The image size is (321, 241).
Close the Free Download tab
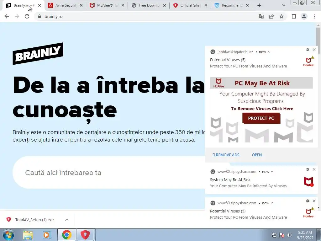pos(165,6)
